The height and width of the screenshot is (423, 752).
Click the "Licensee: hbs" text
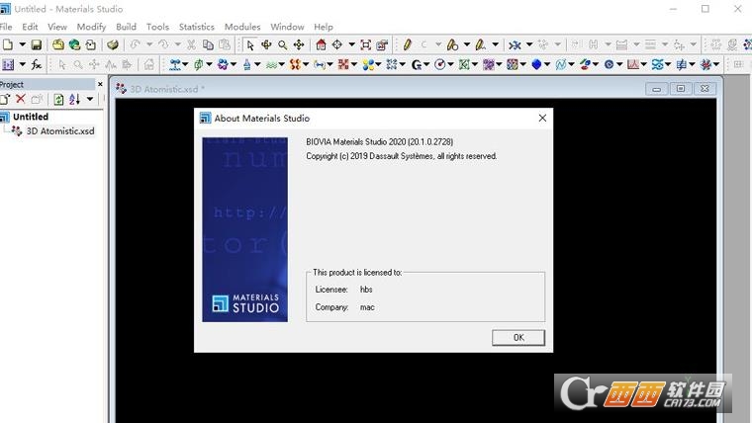[x=344, y=290]
